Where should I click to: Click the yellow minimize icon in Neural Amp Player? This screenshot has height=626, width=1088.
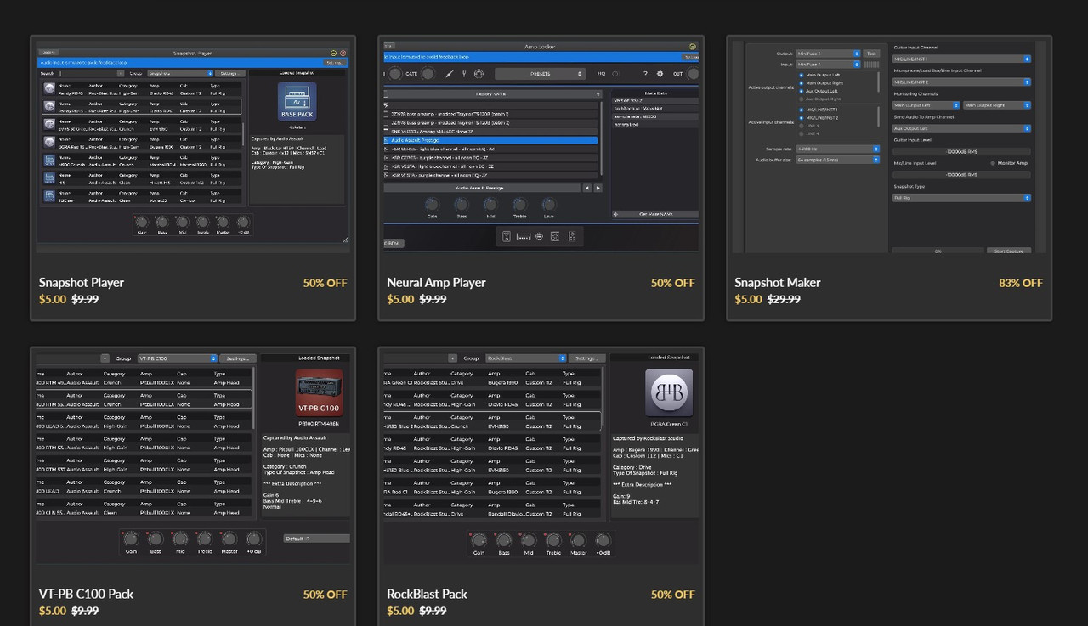pos(693,46)
